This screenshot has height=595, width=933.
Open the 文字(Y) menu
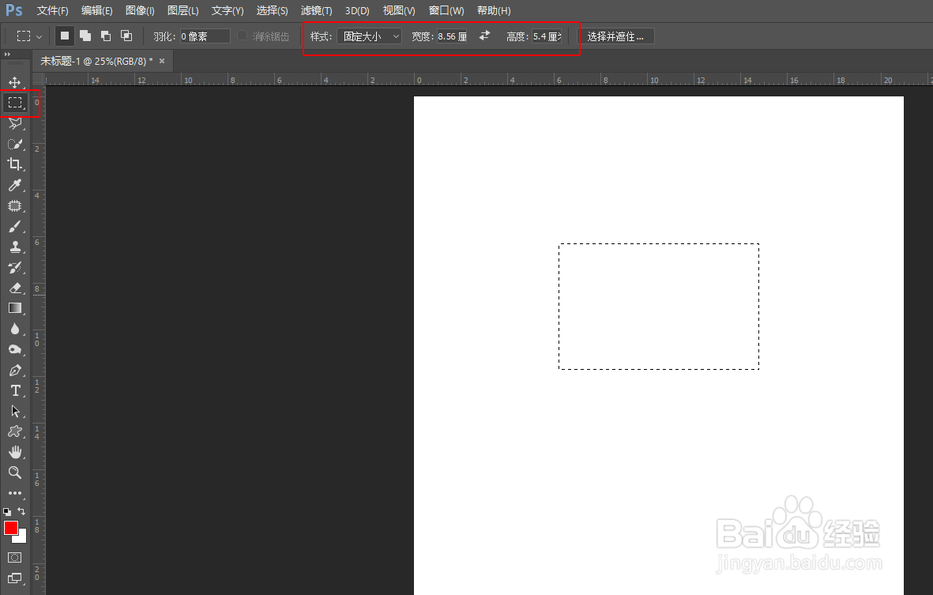coord(228,11)
